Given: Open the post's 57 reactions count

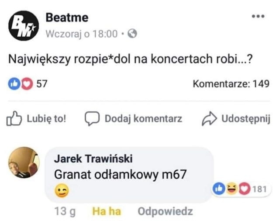Looking at the screenshot, I should point(41,83).
